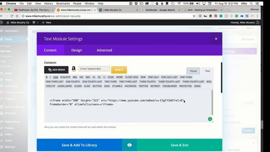
Task: Preview module with the eye icon
Action: click(x=130, y=145)
